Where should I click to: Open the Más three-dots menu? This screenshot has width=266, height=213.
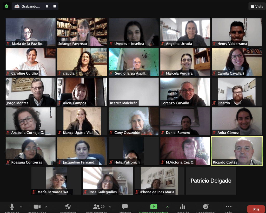229,207
